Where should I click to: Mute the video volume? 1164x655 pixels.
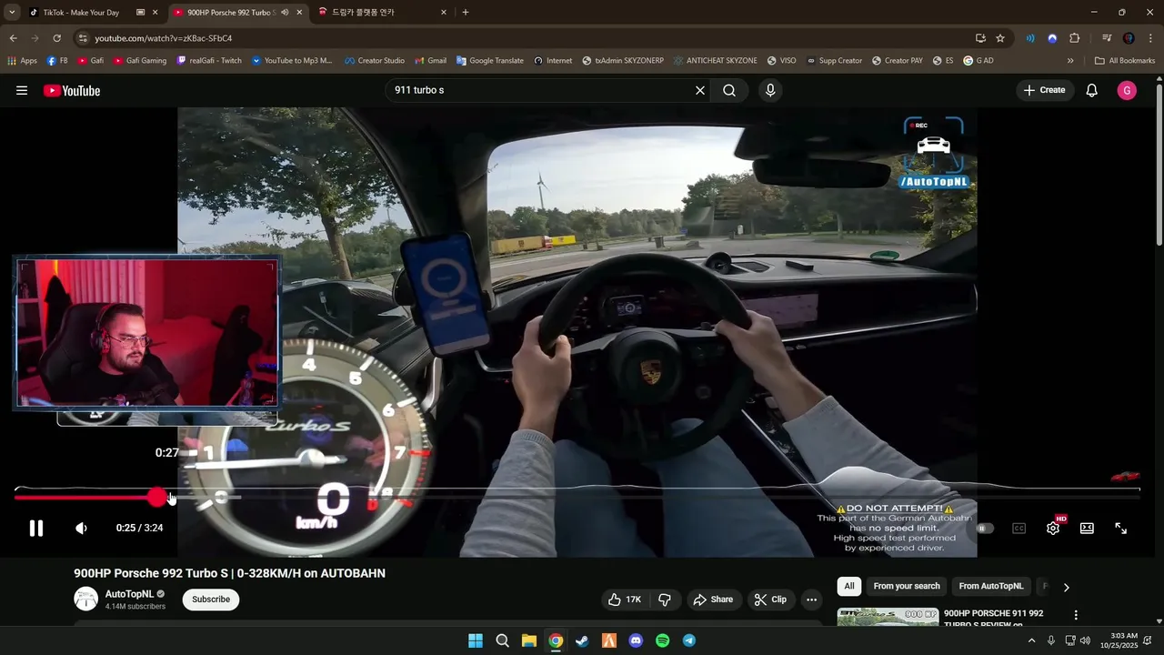[81, 529]
